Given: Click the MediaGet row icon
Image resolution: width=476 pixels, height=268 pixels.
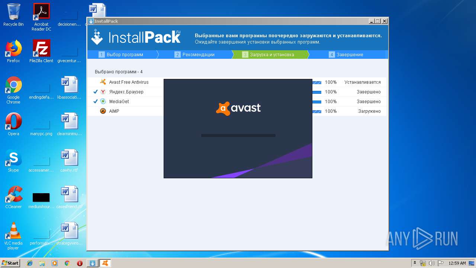Looking at the screenshot, I should pyautogui.click(x=103, y=101).
